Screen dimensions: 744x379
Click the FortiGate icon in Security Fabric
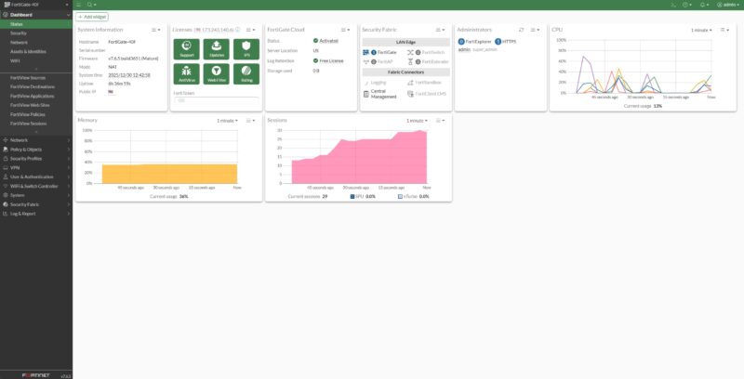click(365, 52)
